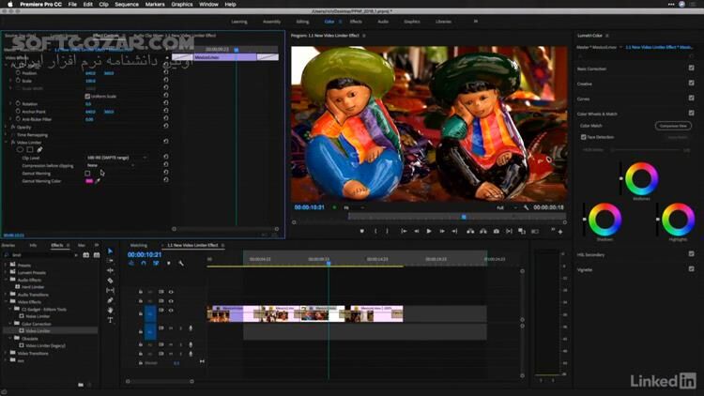The height and width of the screenshot is (396, 704).
Task: Select the Pen tool in timeline toolbar
Action: coord(110,300)
